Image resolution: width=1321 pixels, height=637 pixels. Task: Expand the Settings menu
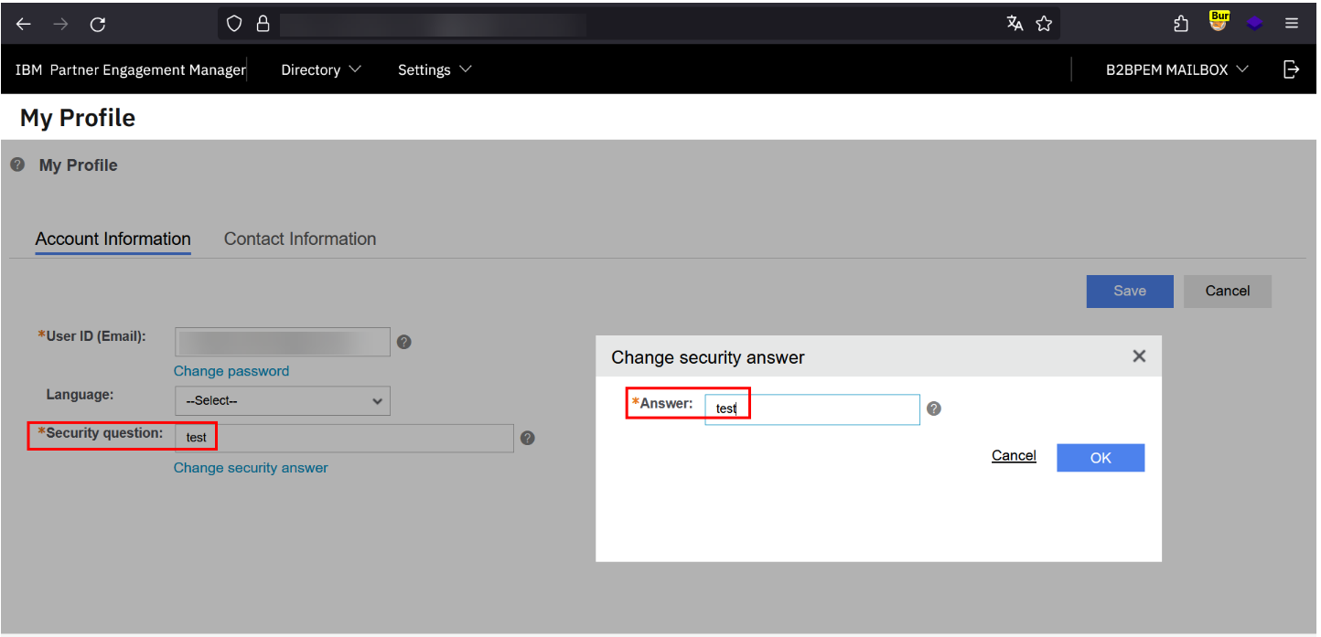[x=435, y=69]
